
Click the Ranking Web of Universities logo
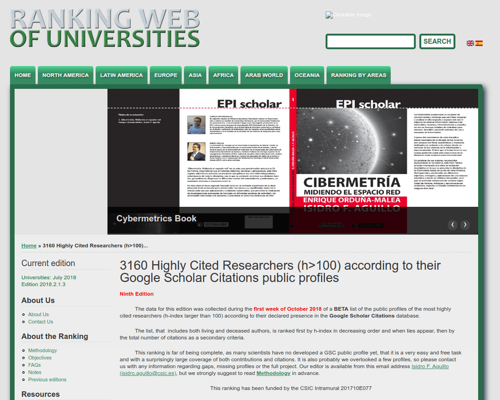[105, 28]
